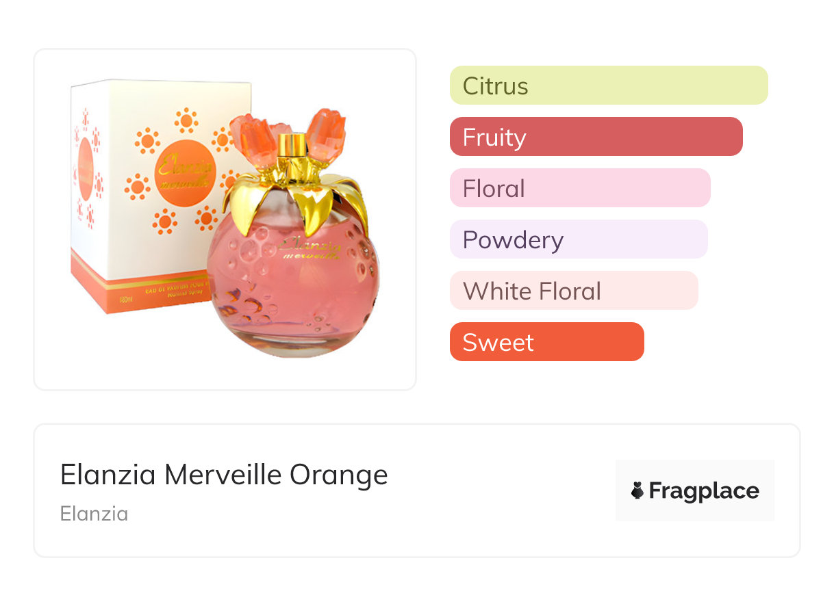834x591 pixels.
Task: Click the Fragplace wordmark text
Action: tap(704, 490)
